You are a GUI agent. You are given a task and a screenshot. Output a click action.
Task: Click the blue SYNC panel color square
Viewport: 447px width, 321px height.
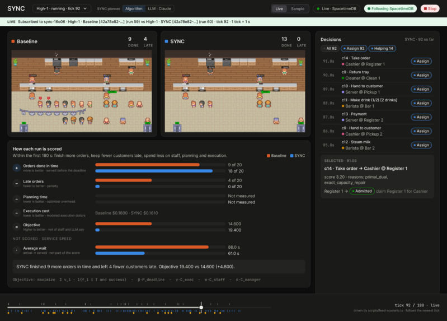coord(167,41)
